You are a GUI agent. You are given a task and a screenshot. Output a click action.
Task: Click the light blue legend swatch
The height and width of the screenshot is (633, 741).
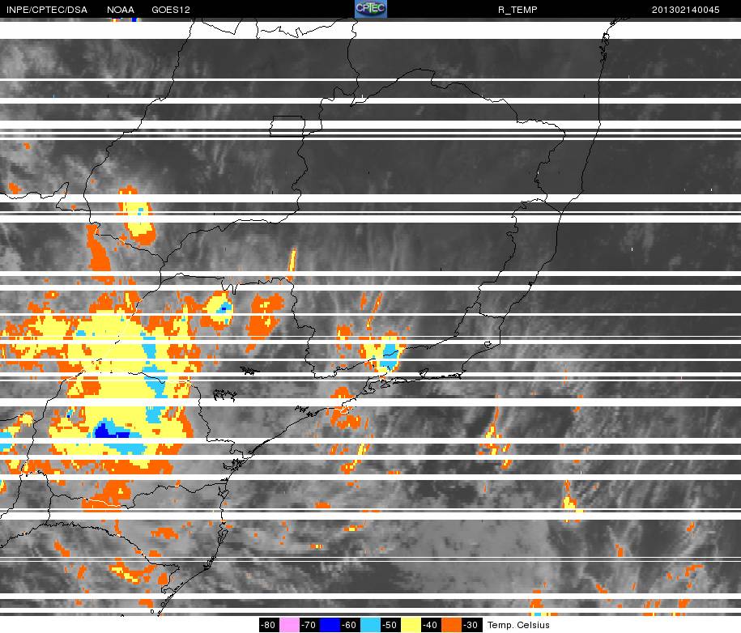[371, 625]
